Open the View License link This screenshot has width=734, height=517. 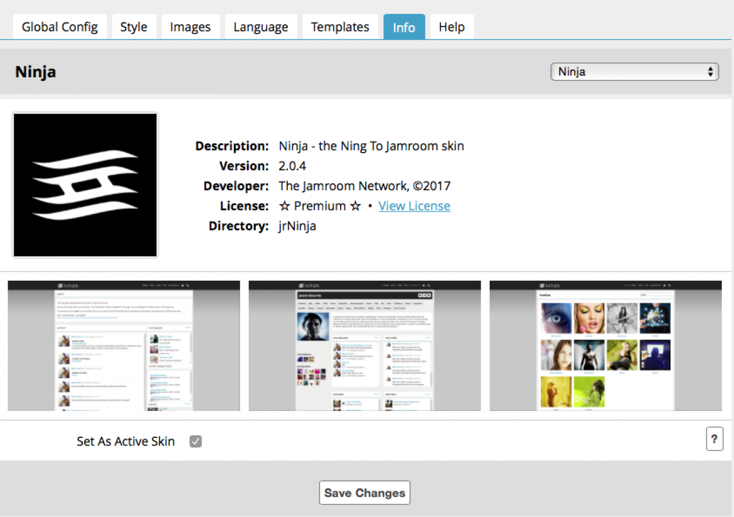415,206
